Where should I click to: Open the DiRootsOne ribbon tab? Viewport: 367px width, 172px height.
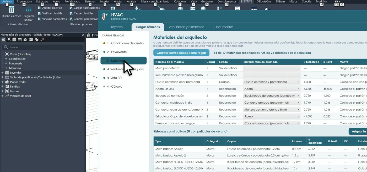click(264, 2)
